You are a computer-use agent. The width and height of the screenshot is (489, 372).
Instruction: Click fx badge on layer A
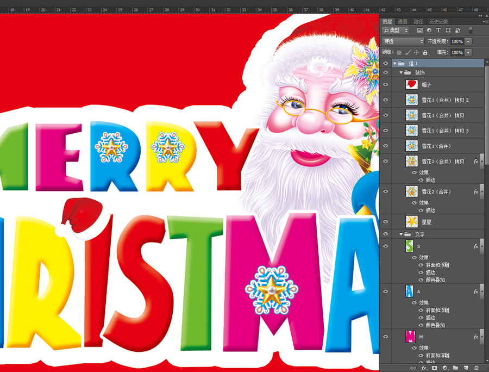point(476,292)
